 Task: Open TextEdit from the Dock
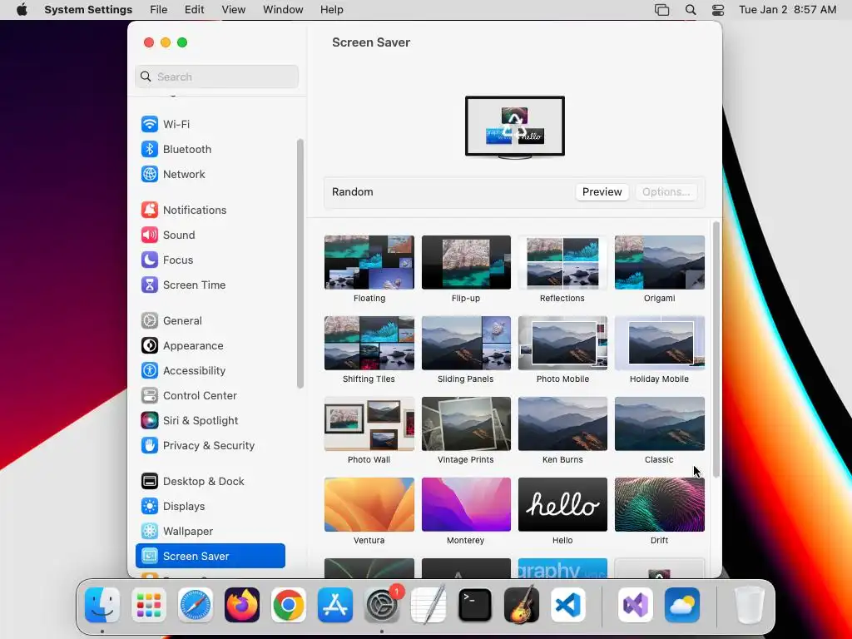(x=428, y=605)
